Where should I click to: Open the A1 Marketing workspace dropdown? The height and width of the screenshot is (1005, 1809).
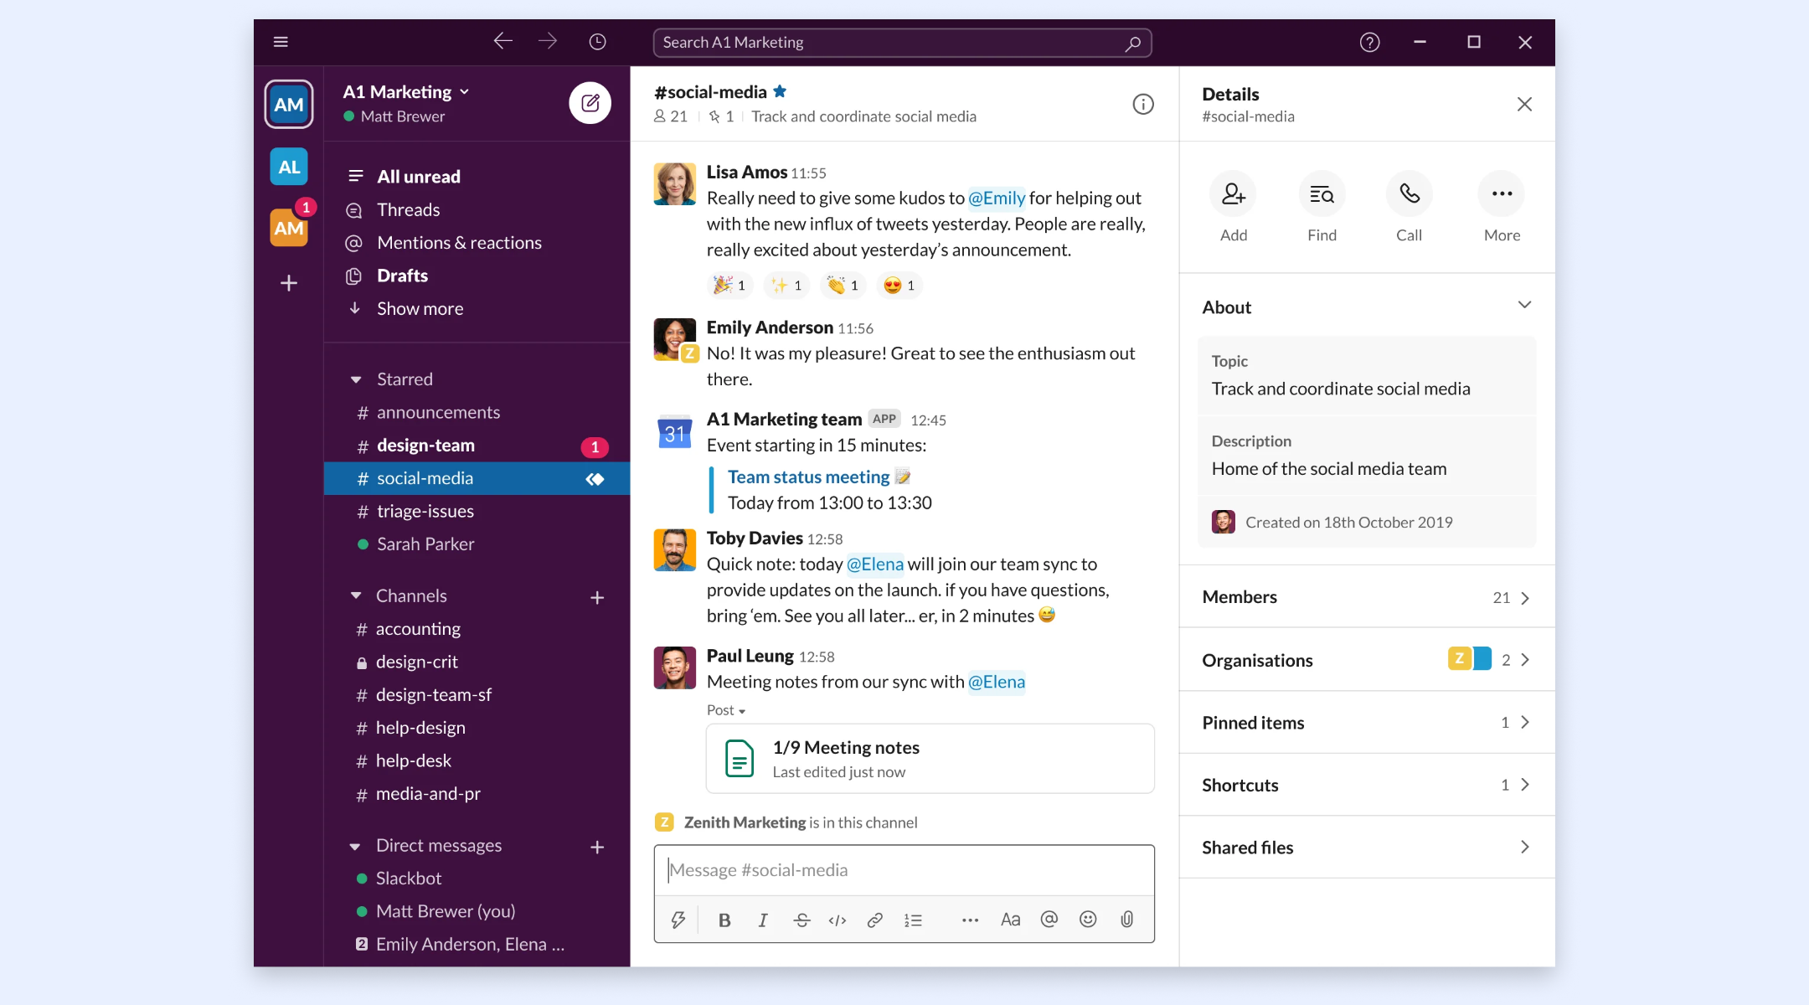click(406, 91)
